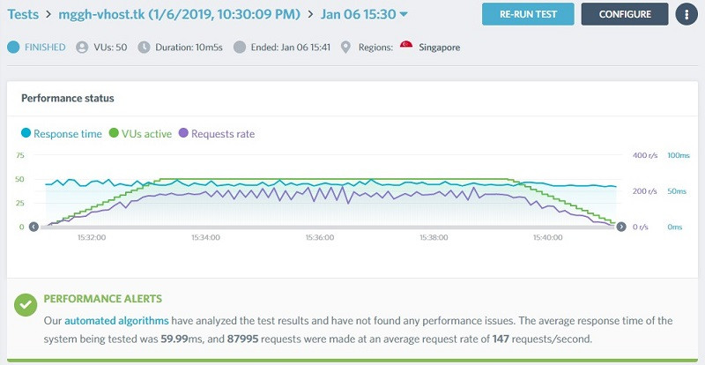Toggle the VUs active series in legend
The image size is (705, 365).
pos(141,134)
